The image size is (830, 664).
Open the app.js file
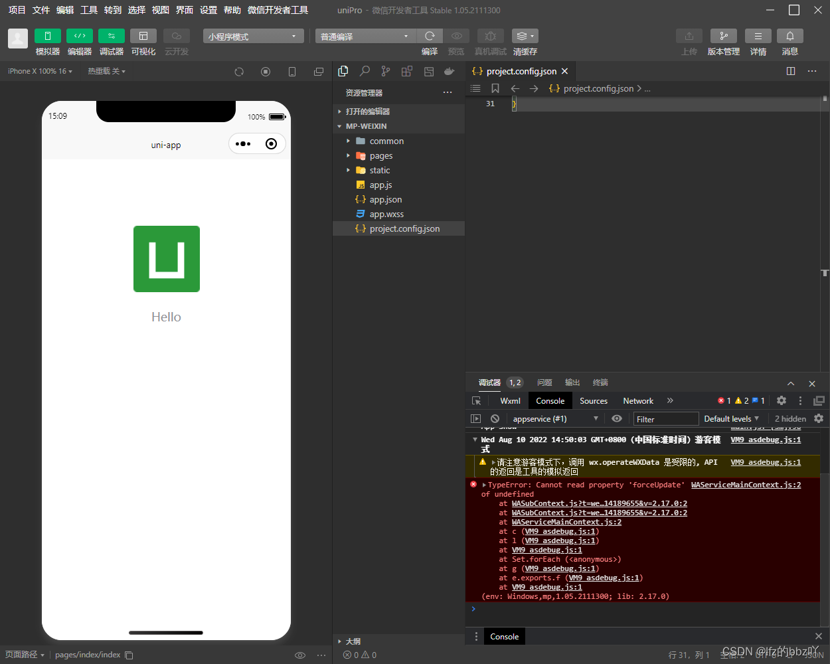398,185
